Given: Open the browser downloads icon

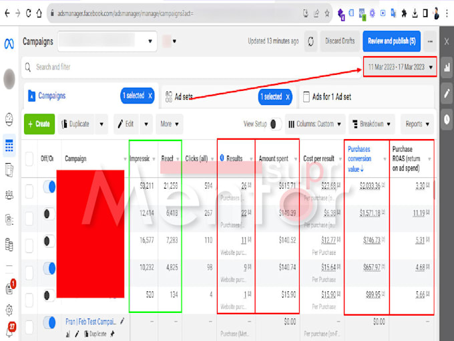Looking at the screenshot, I should tap(415, 13).
